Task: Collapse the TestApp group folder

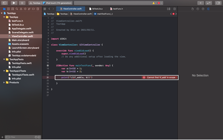Action: (x=4, y=17)
